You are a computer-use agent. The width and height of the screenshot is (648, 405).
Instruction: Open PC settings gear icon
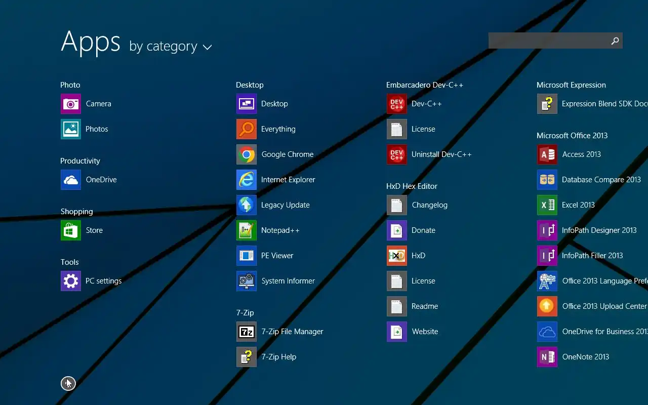pos(71,281)
